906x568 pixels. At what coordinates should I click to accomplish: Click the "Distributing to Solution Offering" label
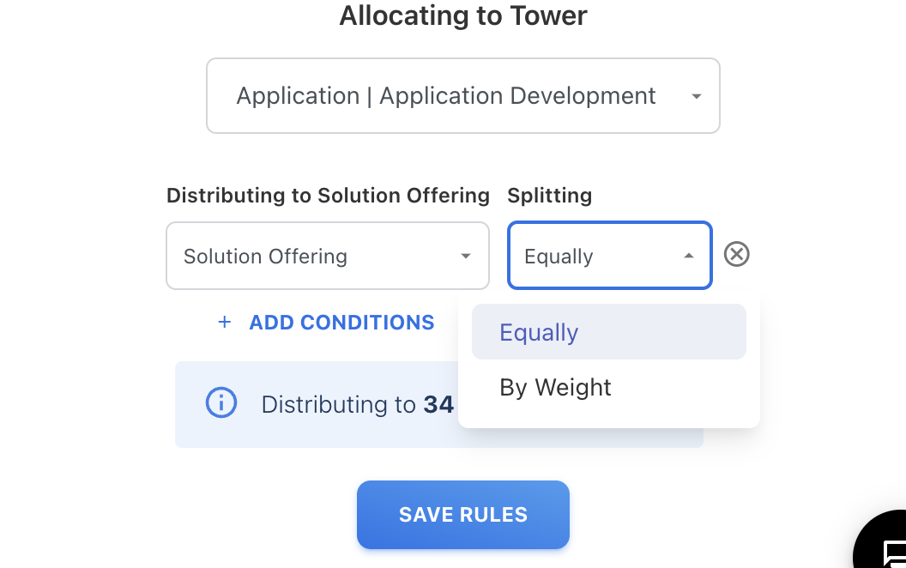[x=328, y=196]
